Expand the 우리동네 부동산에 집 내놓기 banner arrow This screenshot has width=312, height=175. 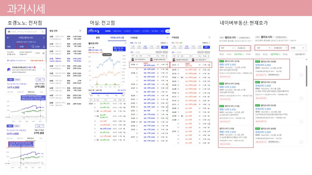tap(44, 69)
